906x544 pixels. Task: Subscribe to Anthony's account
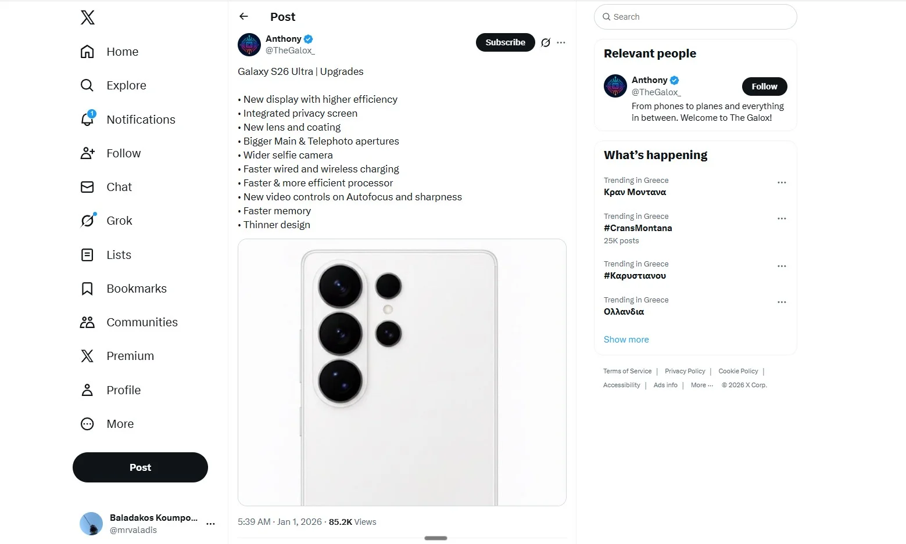(x=505, y=42)
